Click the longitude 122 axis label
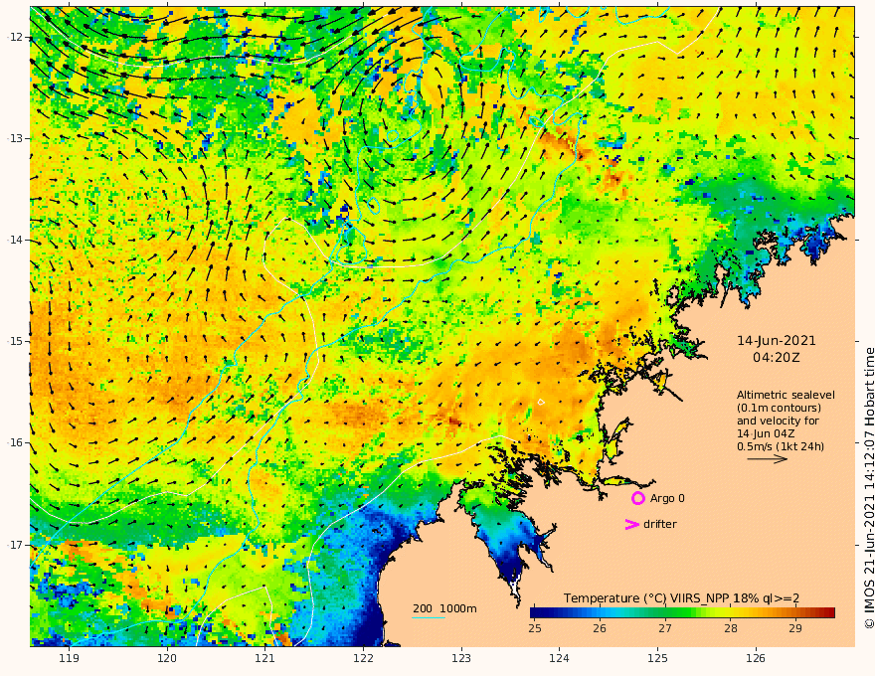875x676 pixels. point(363,659)
